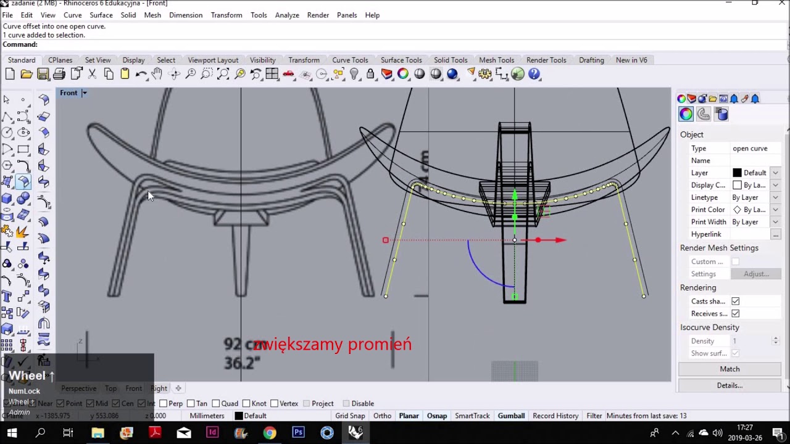Open the Print Color dropdown
The height and width of the screenshot is (444, 790).
(x=775, y=210)
